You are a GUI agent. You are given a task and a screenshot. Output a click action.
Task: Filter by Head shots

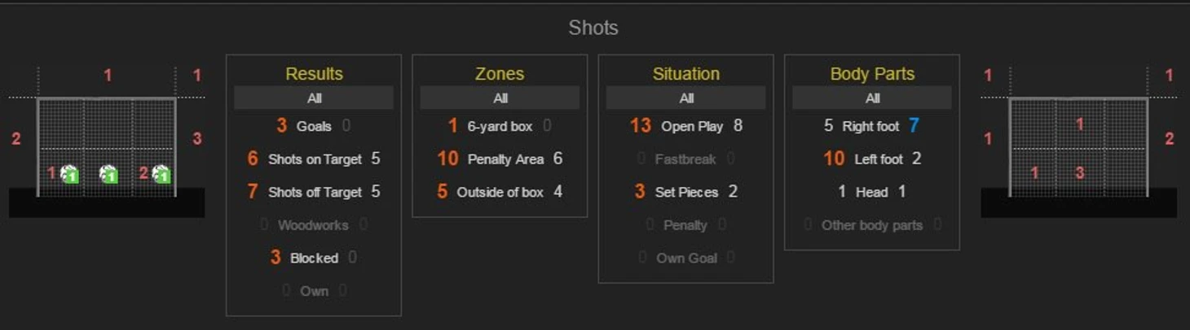coord(871,193)
